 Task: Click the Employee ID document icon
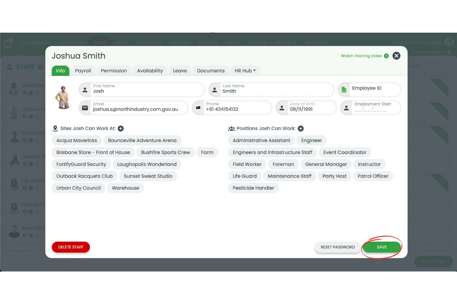tap(344, 90)
